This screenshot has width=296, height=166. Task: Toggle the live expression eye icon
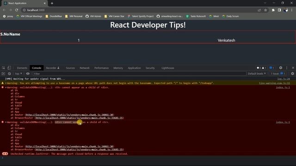(x=28, y=74)
